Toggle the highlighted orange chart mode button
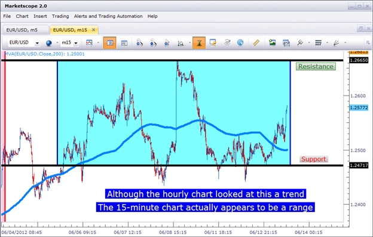This screenshot has width=373, height=237. coord(109,43)
